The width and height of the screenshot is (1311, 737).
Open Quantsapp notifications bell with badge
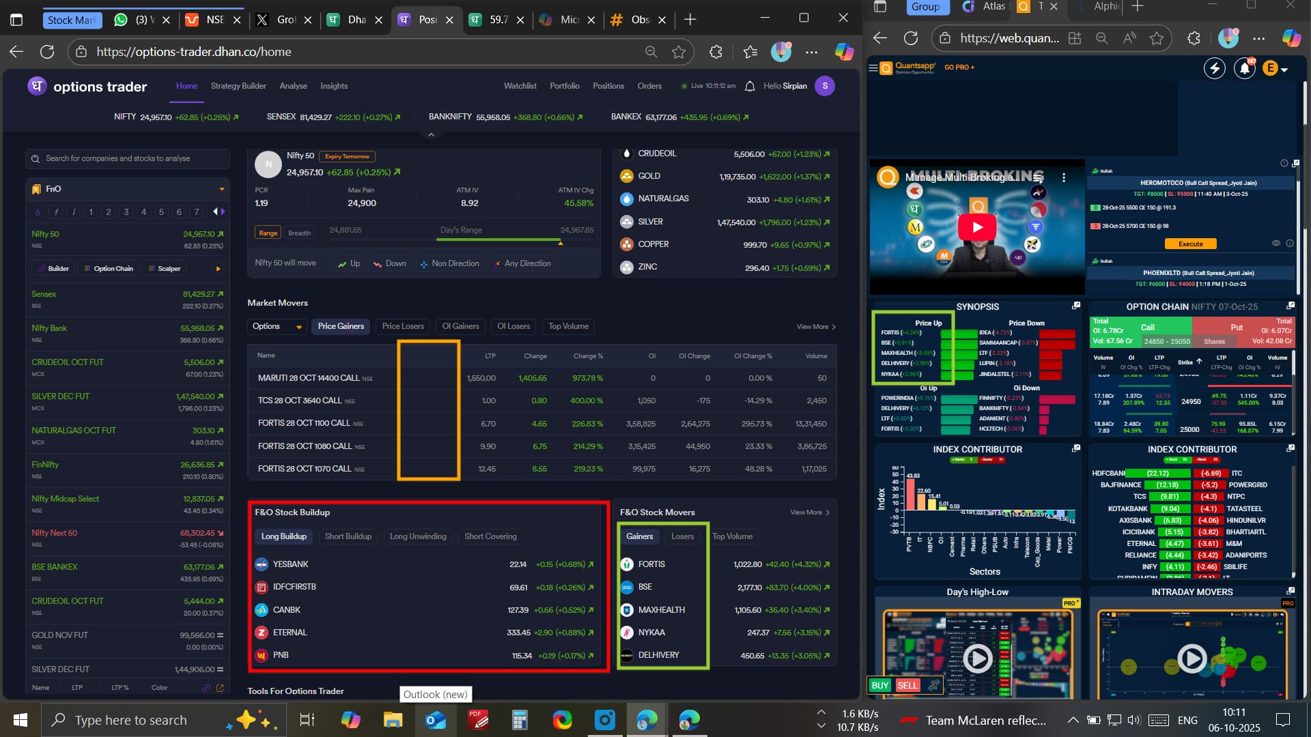[1245, 68]
